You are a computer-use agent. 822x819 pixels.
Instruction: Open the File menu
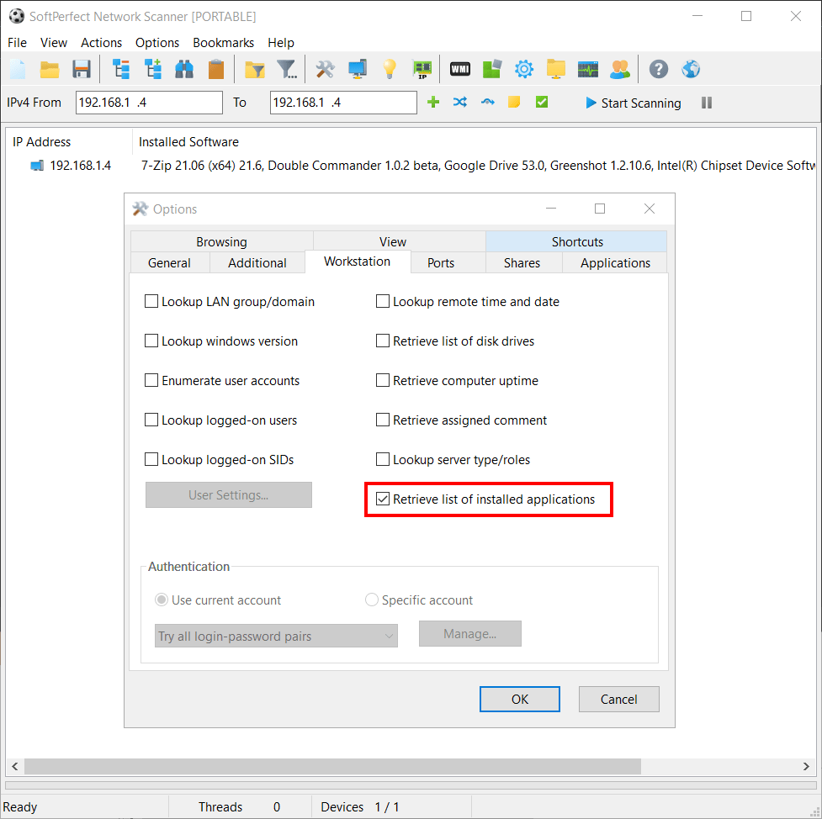click(x=18, y=42)
